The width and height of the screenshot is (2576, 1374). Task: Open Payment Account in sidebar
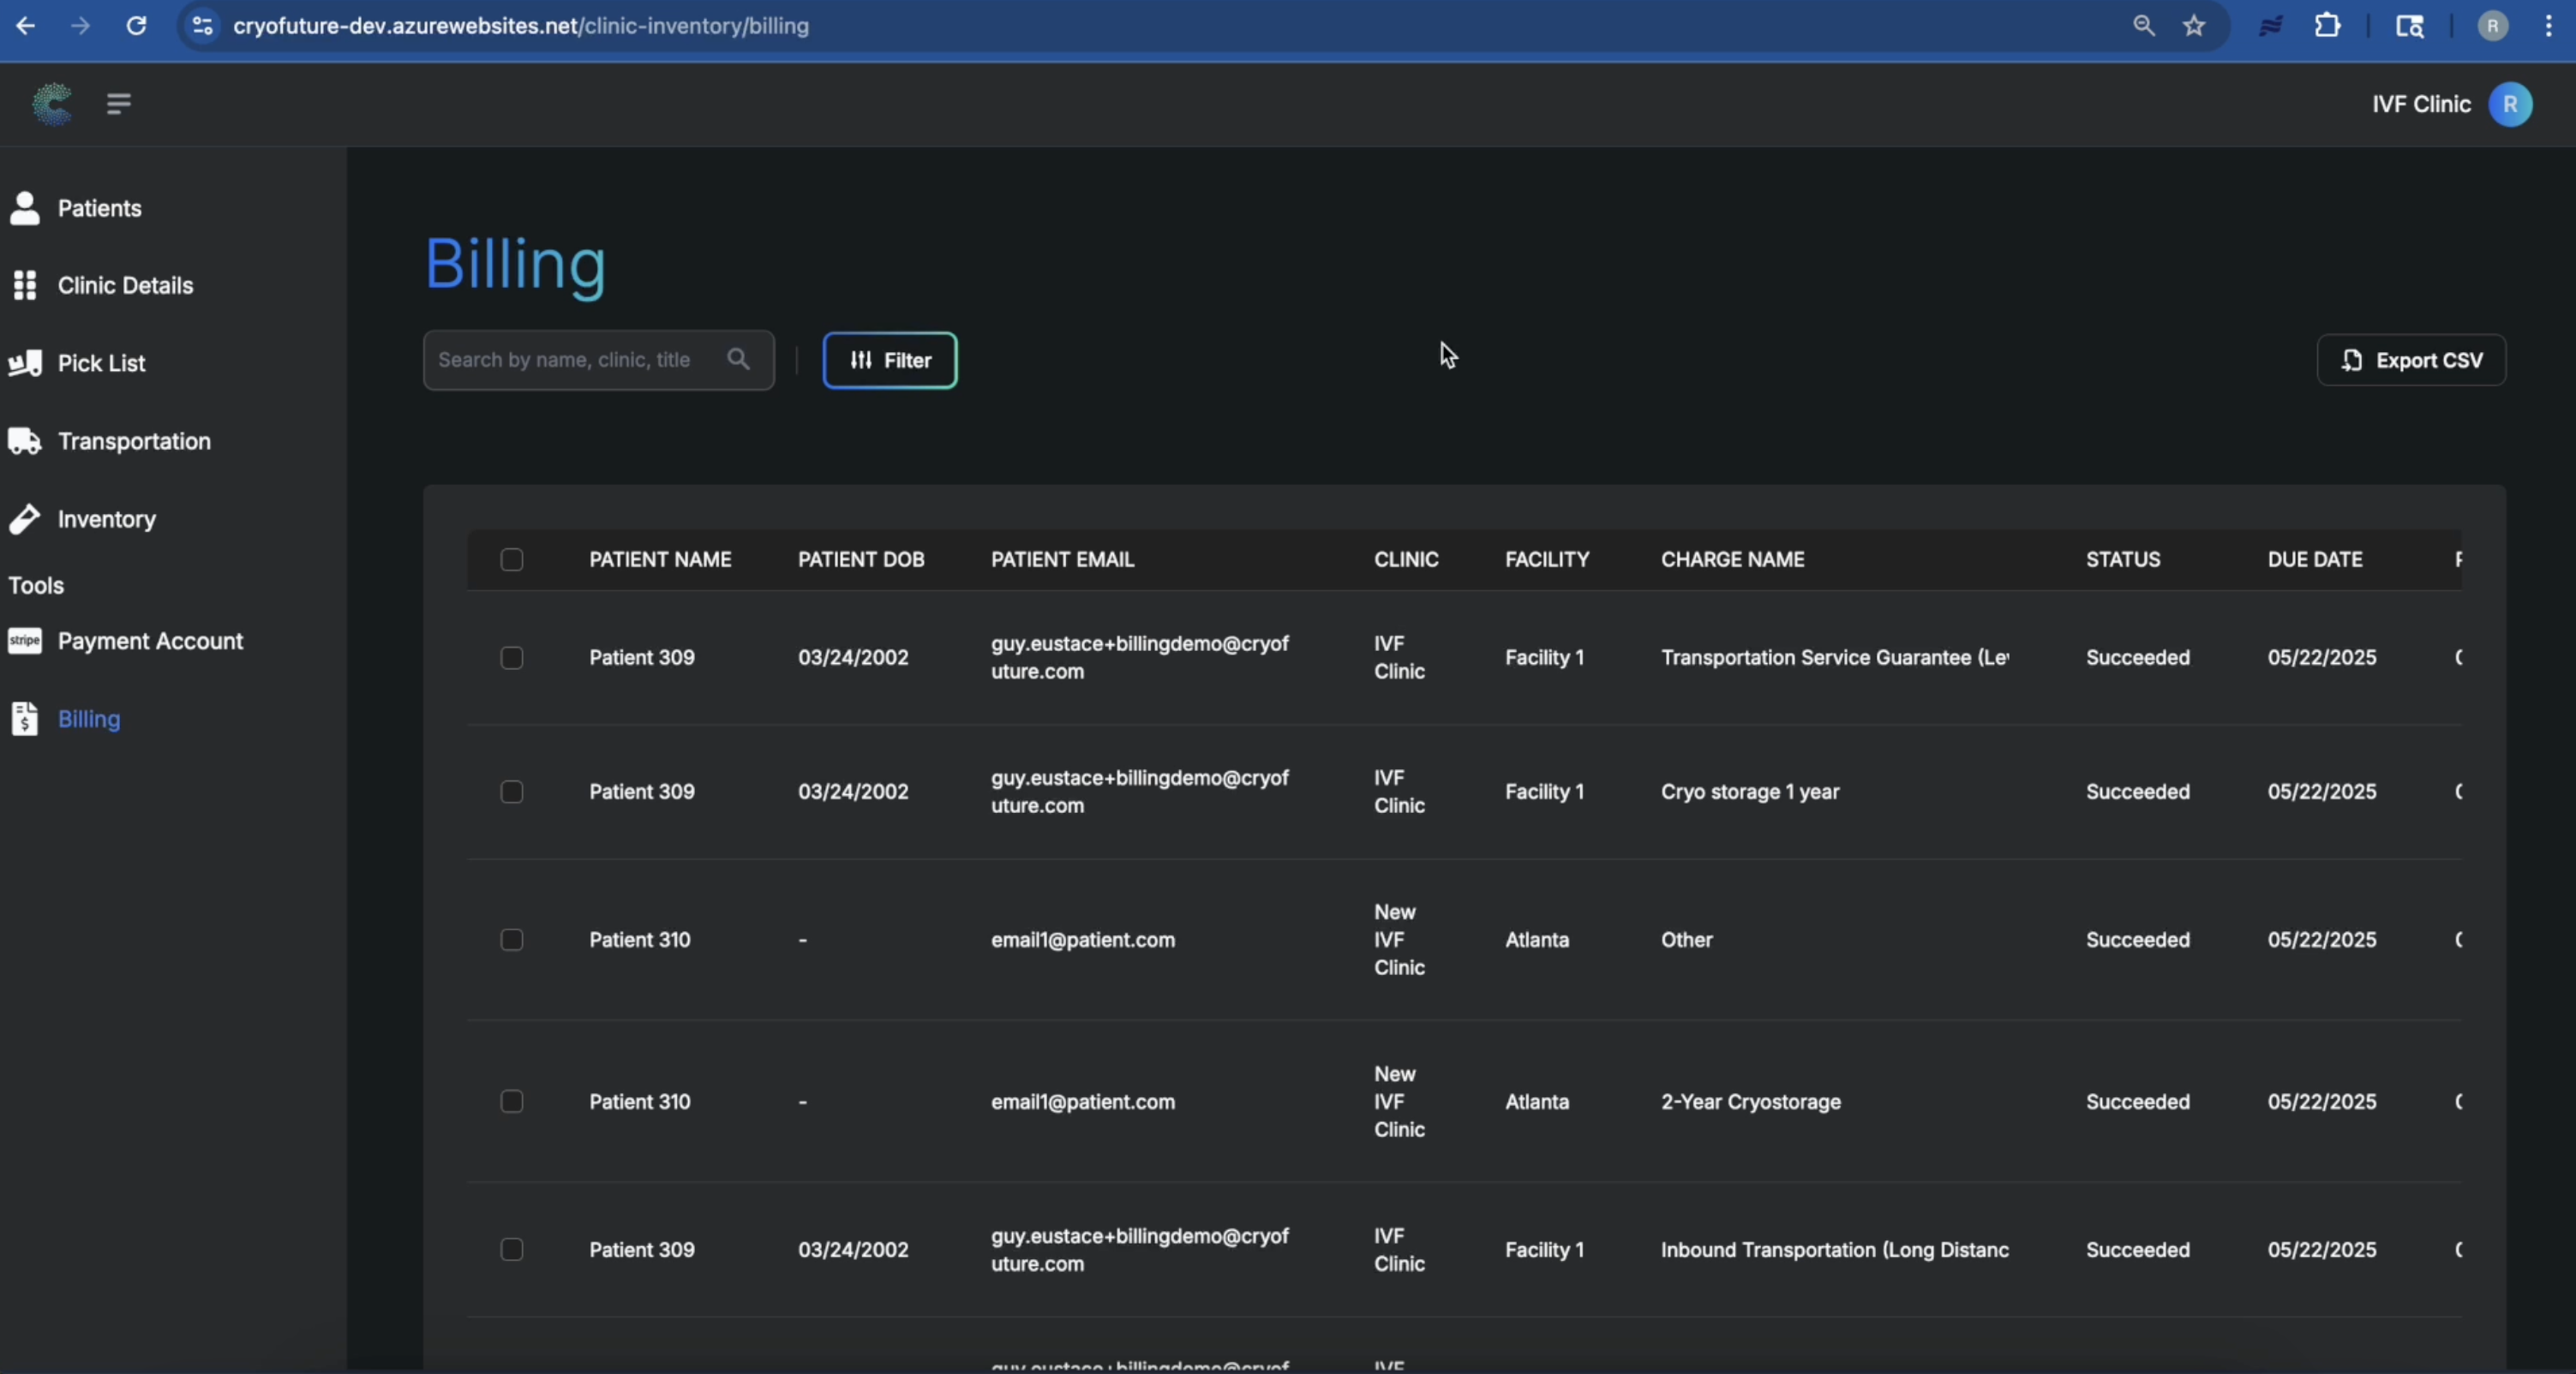(x=150, y=641)
